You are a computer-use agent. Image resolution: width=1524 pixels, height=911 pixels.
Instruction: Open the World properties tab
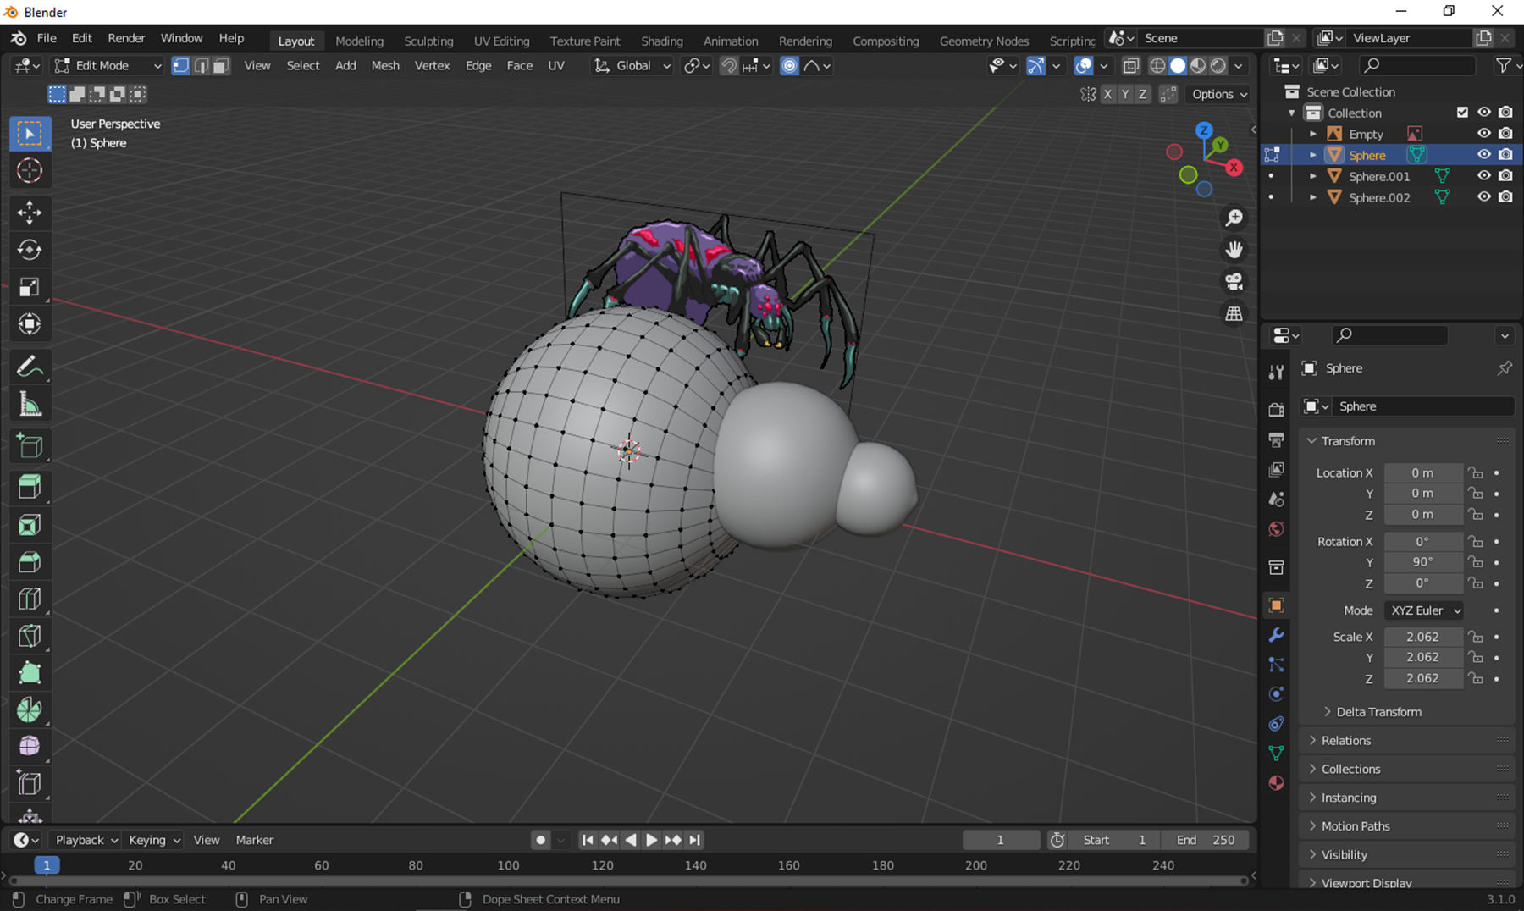(1276, 529)
